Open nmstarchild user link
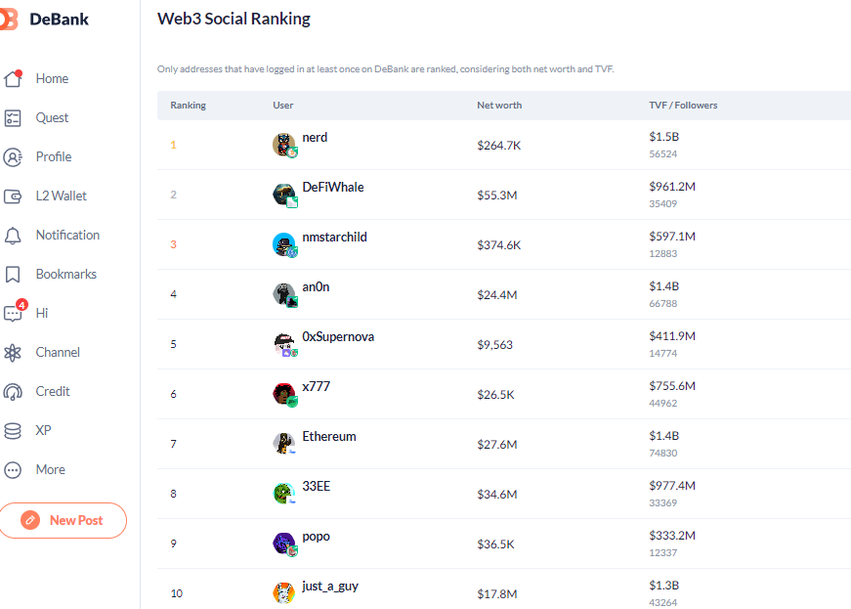Screen dimensions: 851x609 click(334, 238)
